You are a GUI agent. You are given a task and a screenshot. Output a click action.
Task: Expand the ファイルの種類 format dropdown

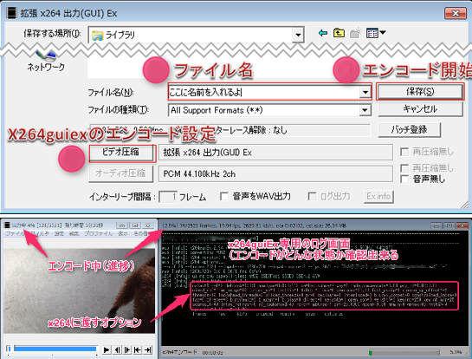click(365, 110)
